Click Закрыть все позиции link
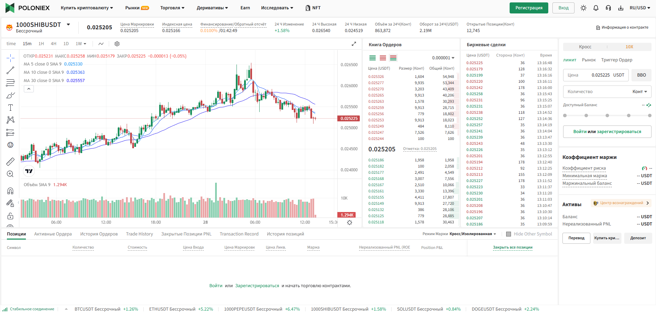The height and width of the screenshot is (312, 656). tap(513, 248)
